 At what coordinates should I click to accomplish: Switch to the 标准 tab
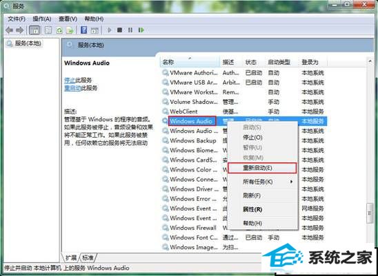coord(88,258)
